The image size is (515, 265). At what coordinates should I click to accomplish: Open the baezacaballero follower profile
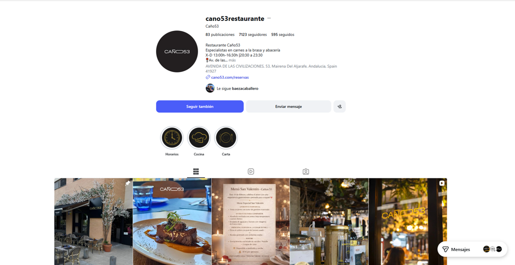(x=245, y=88)
